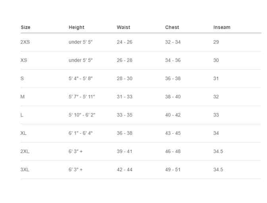Select the 2XS size label
This screenshot has height=203, width=267.
[x=25, y=42]
